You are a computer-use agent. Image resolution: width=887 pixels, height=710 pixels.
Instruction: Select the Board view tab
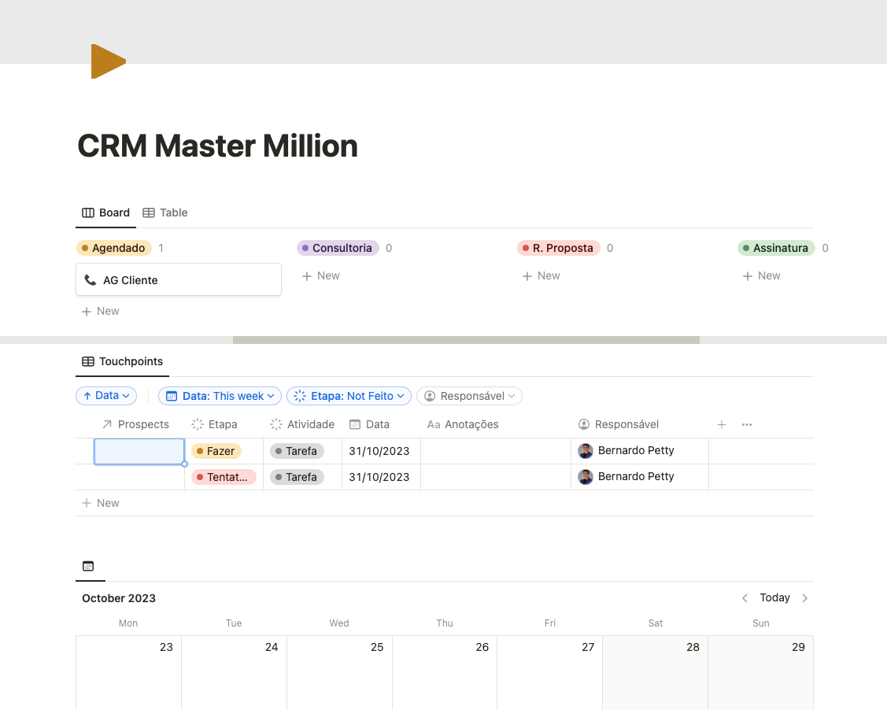[x=106, y=213]
